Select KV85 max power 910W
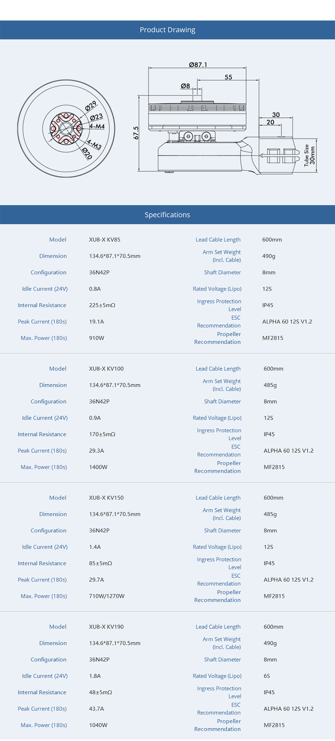 97,338
